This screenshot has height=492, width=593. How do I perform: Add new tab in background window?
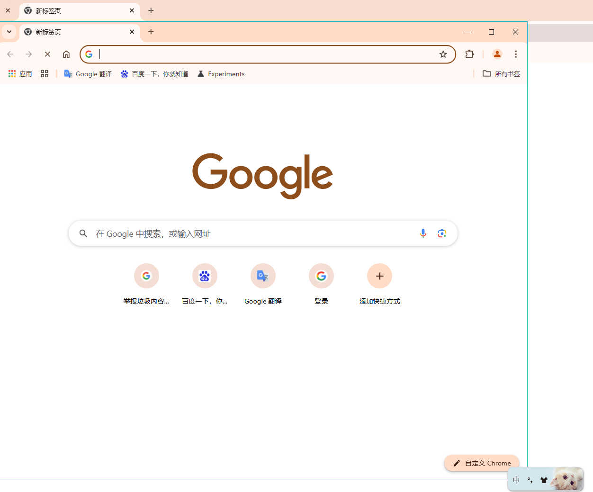tap(151, 10)
